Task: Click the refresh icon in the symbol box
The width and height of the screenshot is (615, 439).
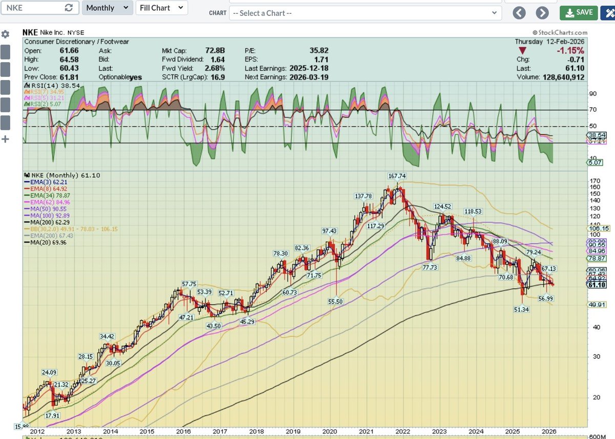Action: [x=70, y=8]
